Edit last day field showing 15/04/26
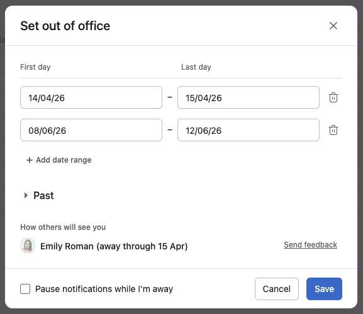Viewport: 363px width, 314px height. 249,97
